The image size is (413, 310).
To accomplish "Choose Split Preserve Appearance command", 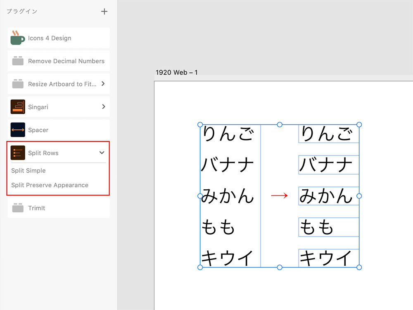I will click(50, 185).
